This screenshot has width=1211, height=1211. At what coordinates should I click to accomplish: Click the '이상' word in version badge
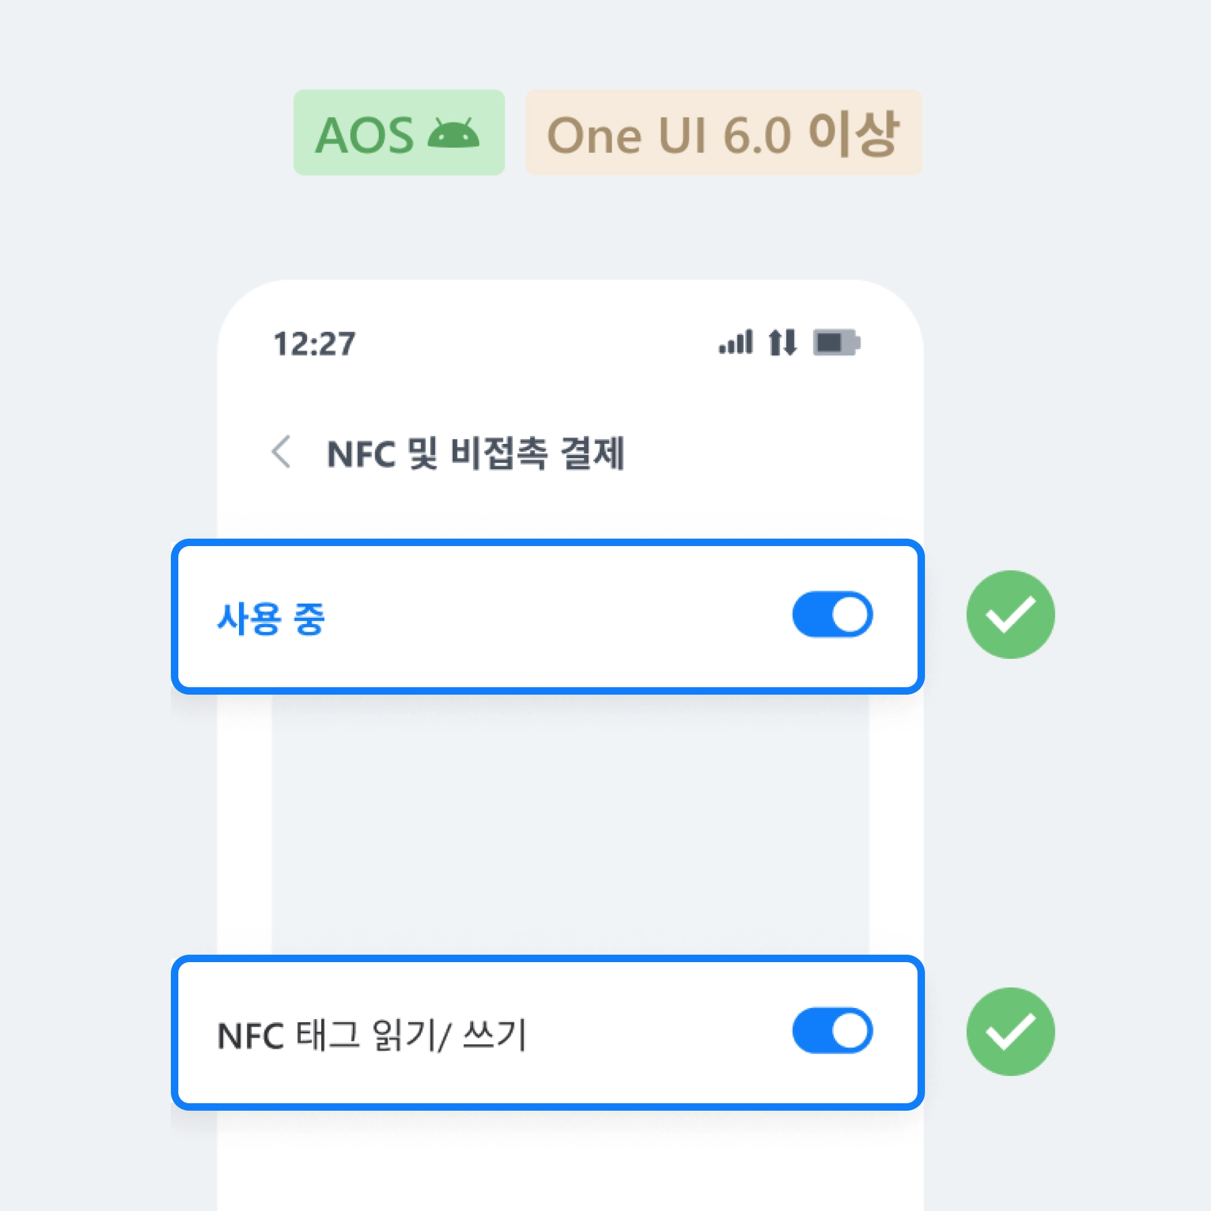(x=853, y=134)
